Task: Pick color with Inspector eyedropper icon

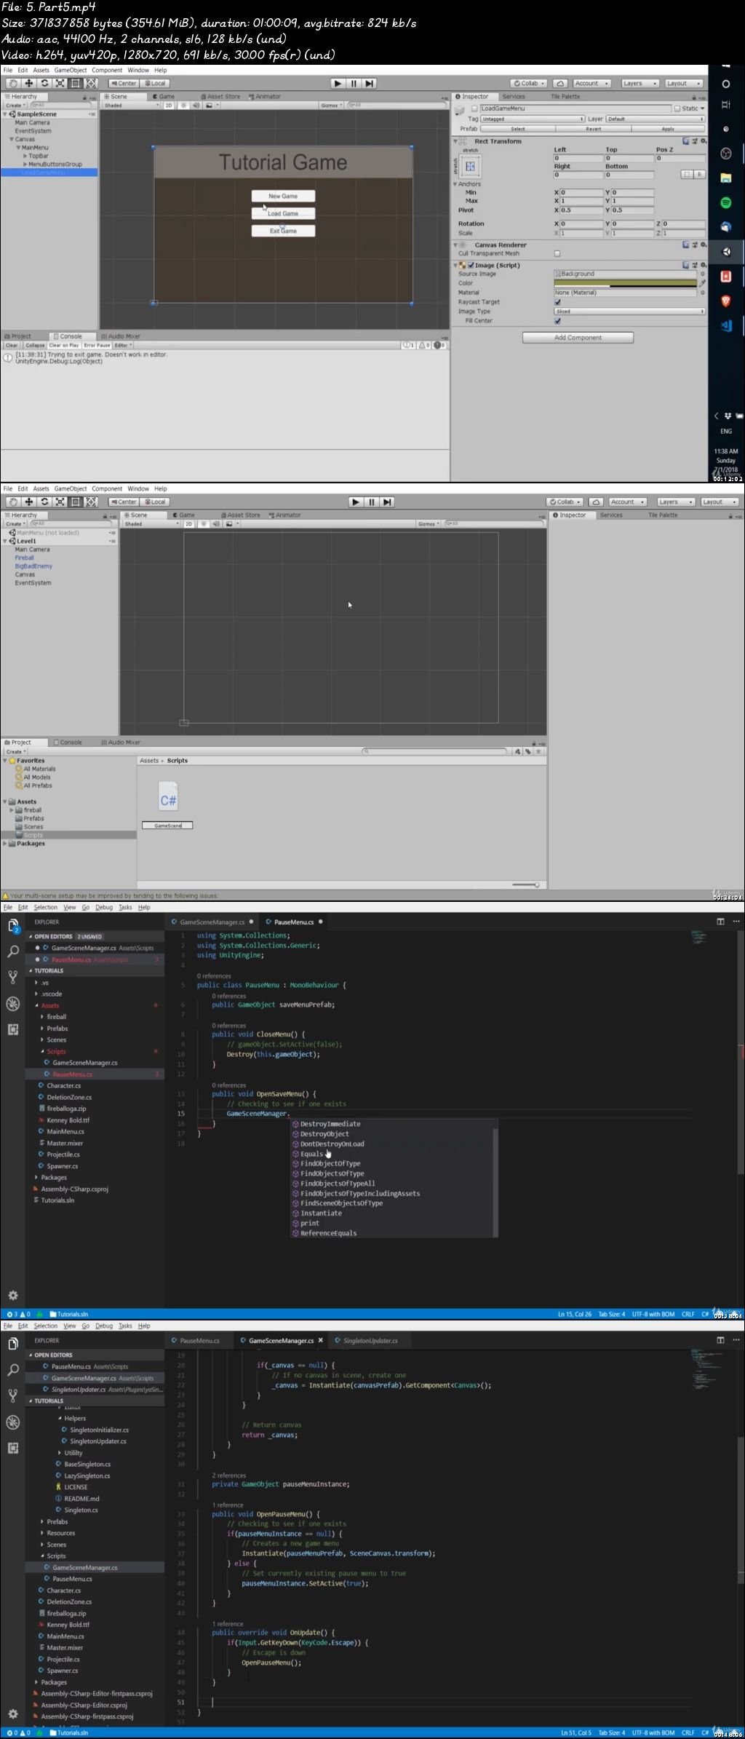Action: point(703,283)
